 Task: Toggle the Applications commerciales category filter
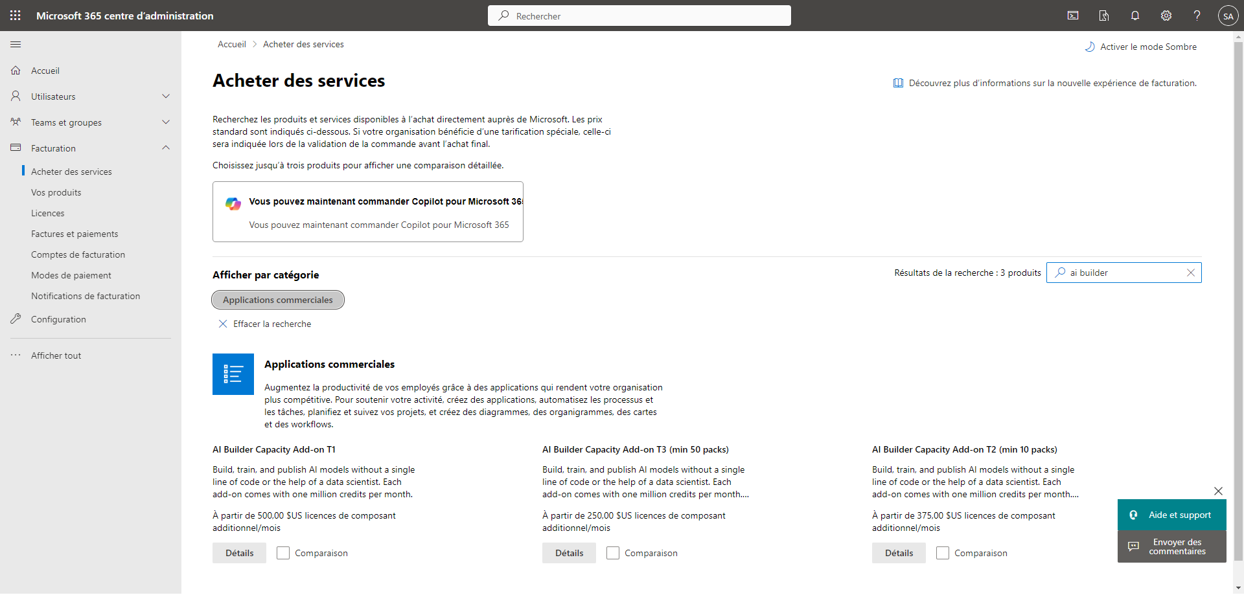[x=278, y=300]
